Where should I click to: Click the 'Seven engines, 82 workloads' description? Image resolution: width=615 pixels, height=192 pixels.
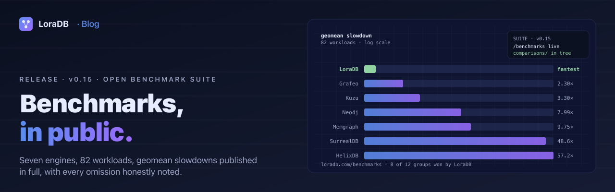(x=138, y=166)
